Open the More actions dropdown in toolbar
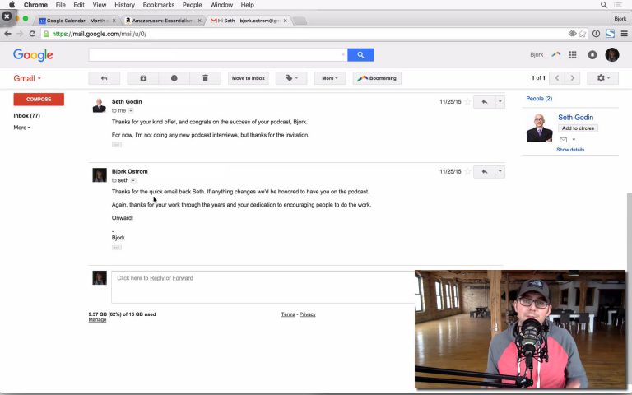 (x=330, y=78)
